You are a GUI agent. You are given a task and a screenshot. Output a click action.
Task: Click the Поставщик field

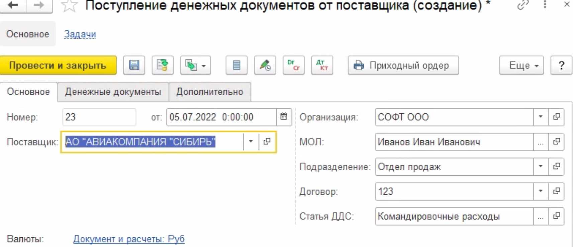click(153, 142)
